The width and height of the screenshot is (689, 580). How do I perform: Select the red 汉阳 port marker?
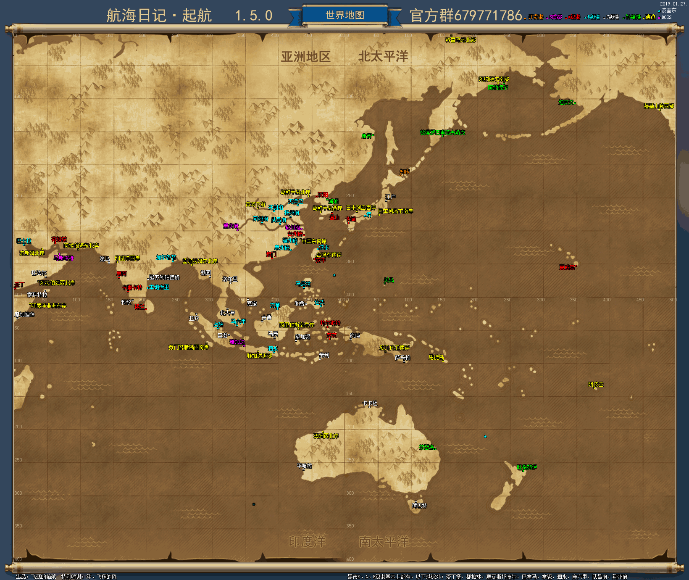(x=322, y=195)
